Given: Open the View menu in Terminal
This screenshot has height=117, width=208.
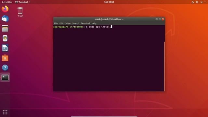Looking at the screenshot, I should click(68, 23).
